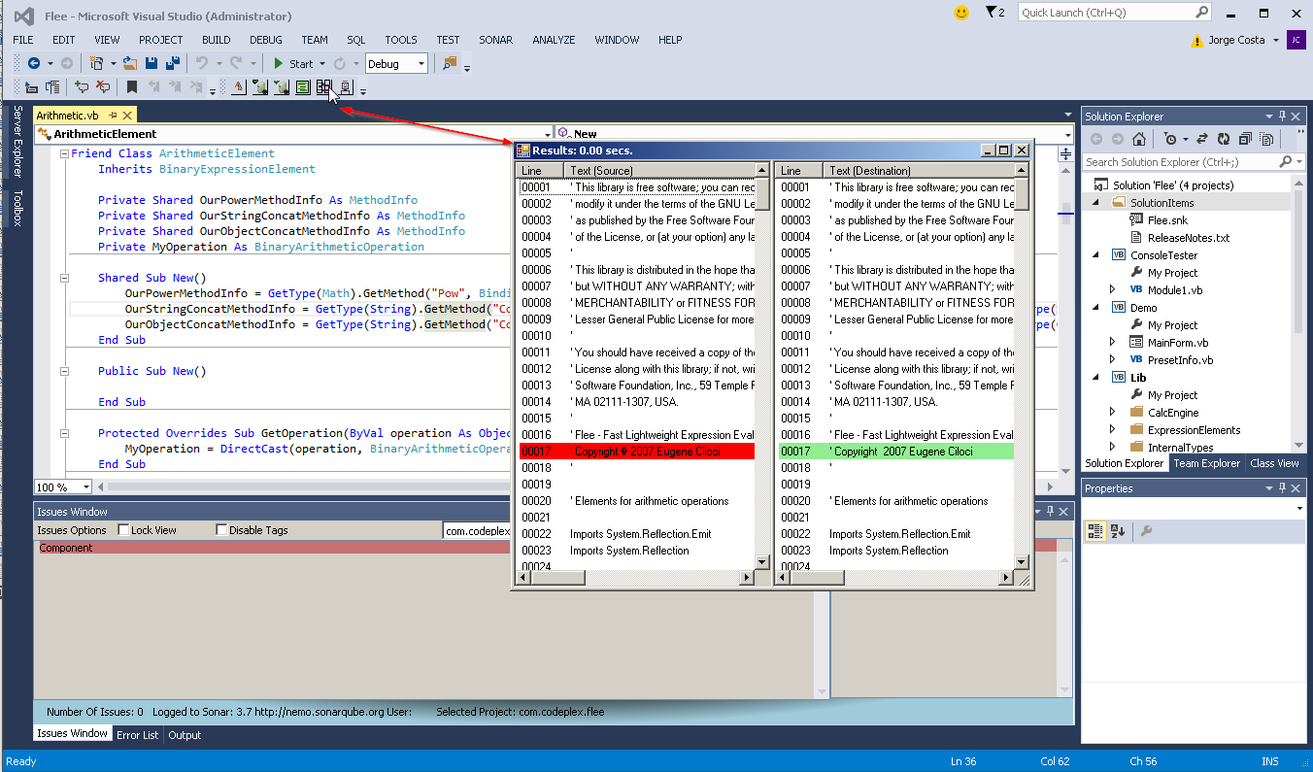Click Collapse All in Solution Explorer toolbar
1313x772 pixels.
point(1245,139)
